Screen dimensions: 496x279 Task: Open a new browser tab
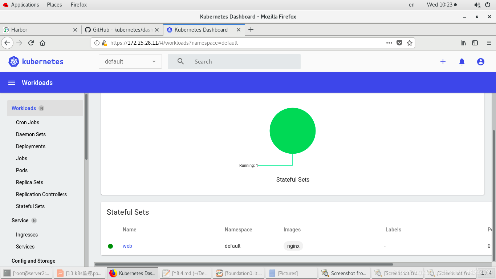251,30
